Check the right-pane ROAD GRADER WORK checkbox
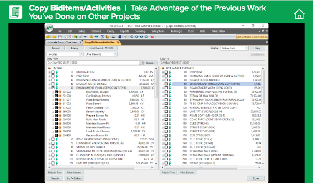This screenshot has width=313, height=183. tap(166, 88)
